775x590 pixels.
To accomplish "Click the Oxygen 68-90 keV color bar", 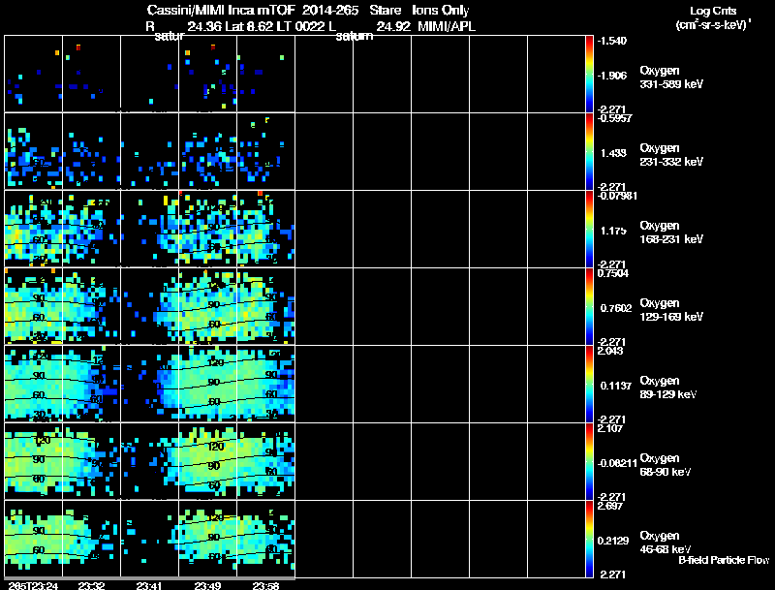I will [589, 461].
